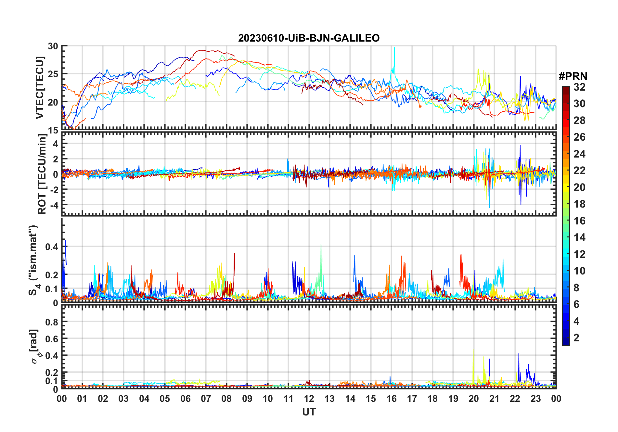Click inside the VTEC plot panel

click(309, 88)
